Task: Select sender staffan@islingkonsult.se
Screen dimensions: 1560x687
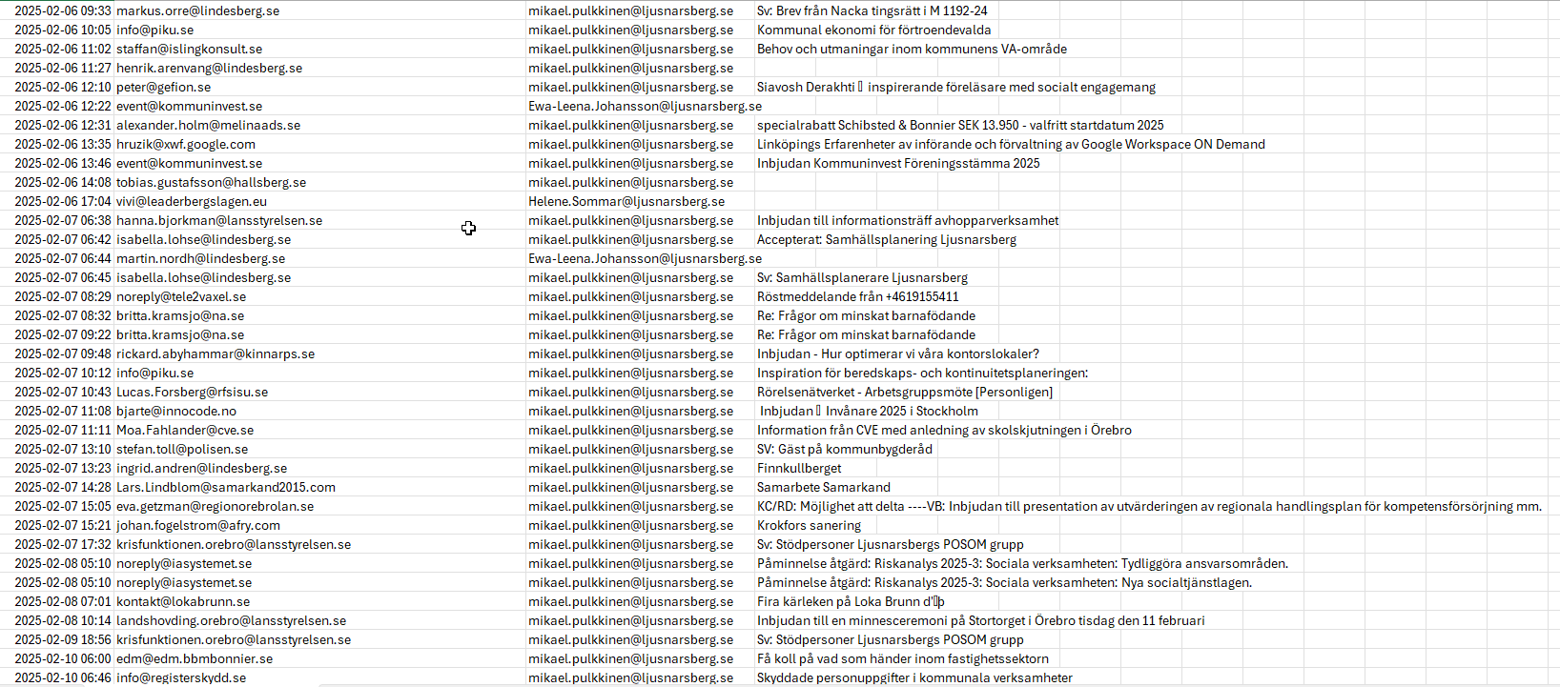Action: pyautogui.click(x=189, y=49)
